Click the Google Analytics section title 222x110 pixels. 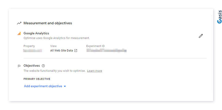point(36,33)
